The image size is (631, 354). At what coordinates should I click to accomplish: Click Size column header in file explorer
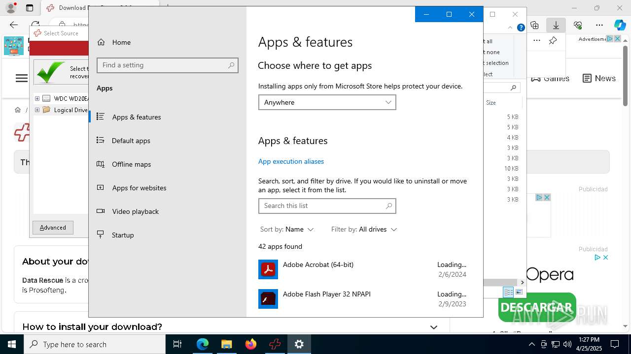point(491,103)
